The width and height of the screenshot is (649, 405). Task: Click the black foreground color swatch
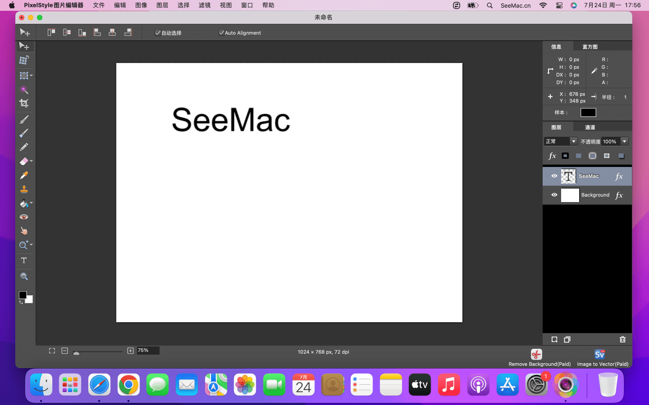[23, 295]
